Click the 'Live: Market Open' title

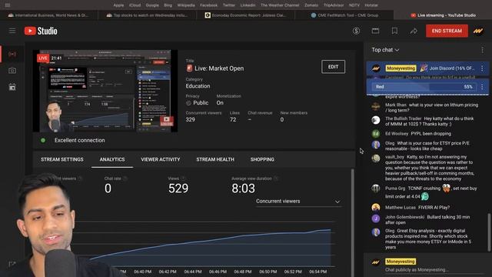[219, 68]
